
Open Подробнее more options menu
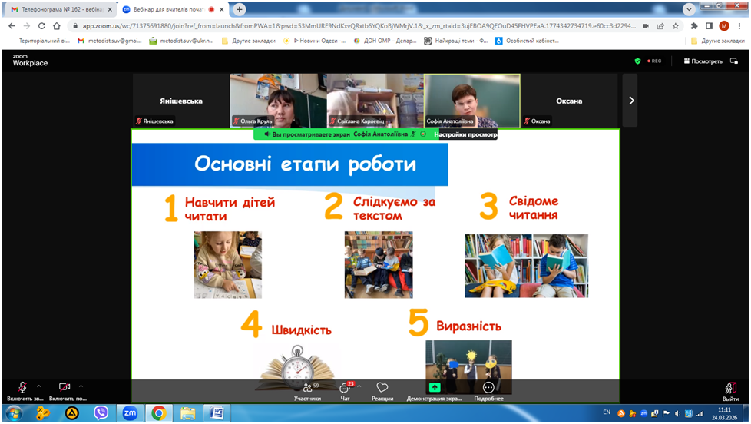(488, 391)
